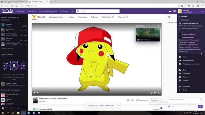
Task: Click the Dokeng8 profile avatar in header
Action: (180, 11)
